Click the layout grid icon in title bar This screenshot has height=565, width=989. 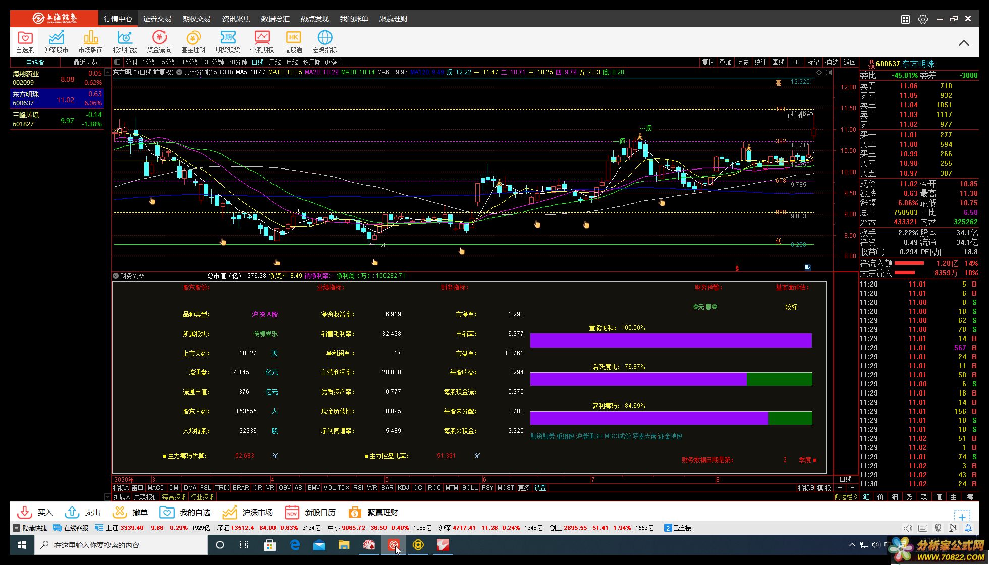tap(905, 19)
